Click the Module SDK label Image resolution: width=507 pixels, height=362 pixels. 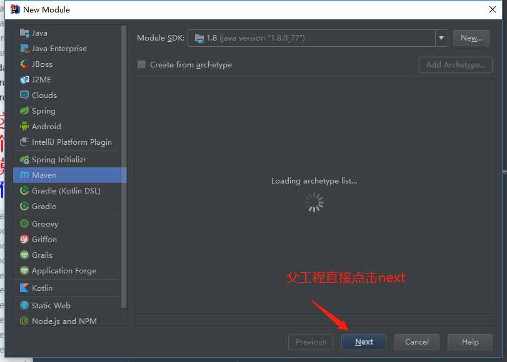click(161, 38)
